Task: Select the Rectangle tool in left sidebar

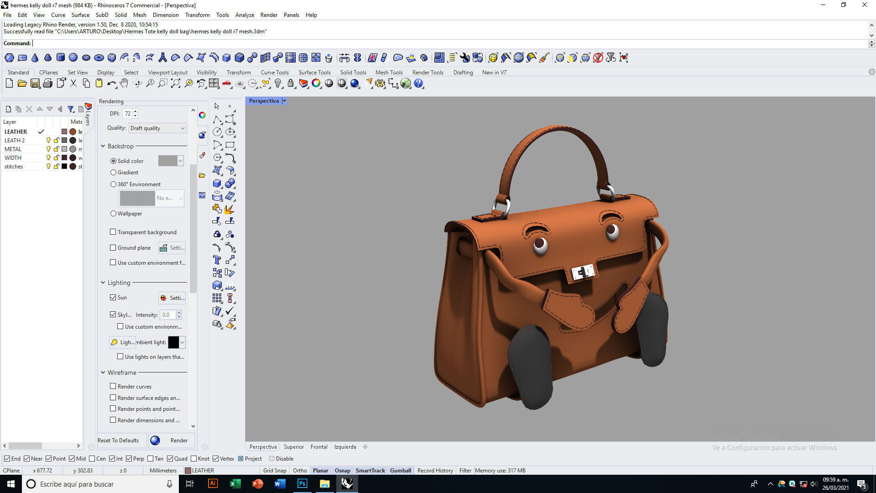Action: point(230,145)
